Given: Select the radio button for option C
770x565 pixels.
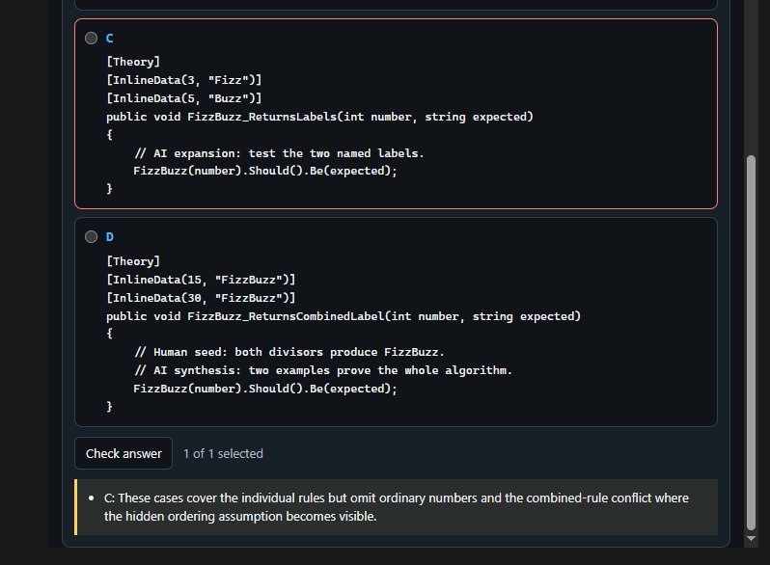Looking at the screenshot, I should pos(91,39).
